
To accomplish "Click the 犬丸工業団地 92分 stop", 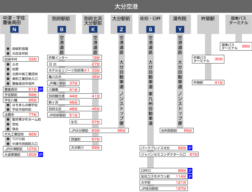I will coord(21,134).
